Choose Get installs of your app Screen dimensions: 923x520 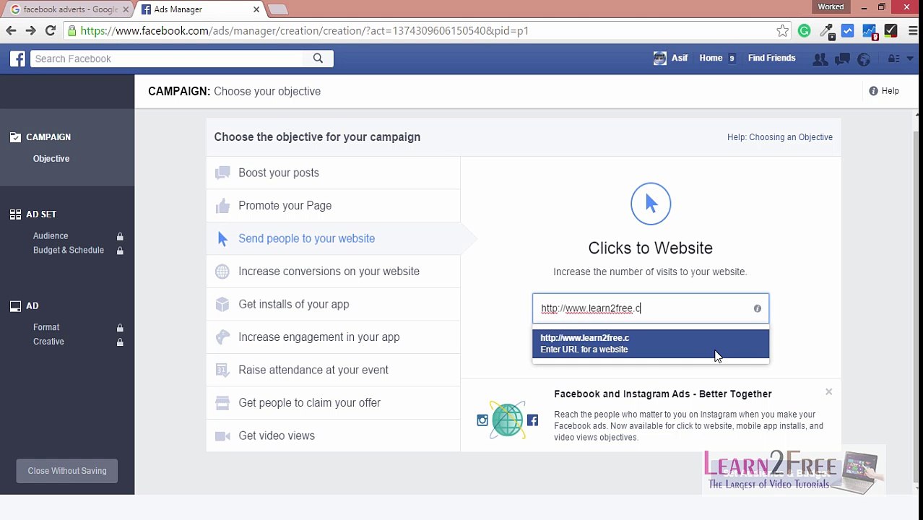(x=333, y=304)
